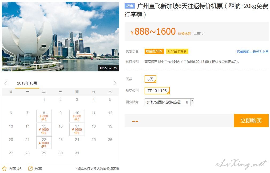
Task: Decrease visa quantity with minus button
Action: coord(192,104)
